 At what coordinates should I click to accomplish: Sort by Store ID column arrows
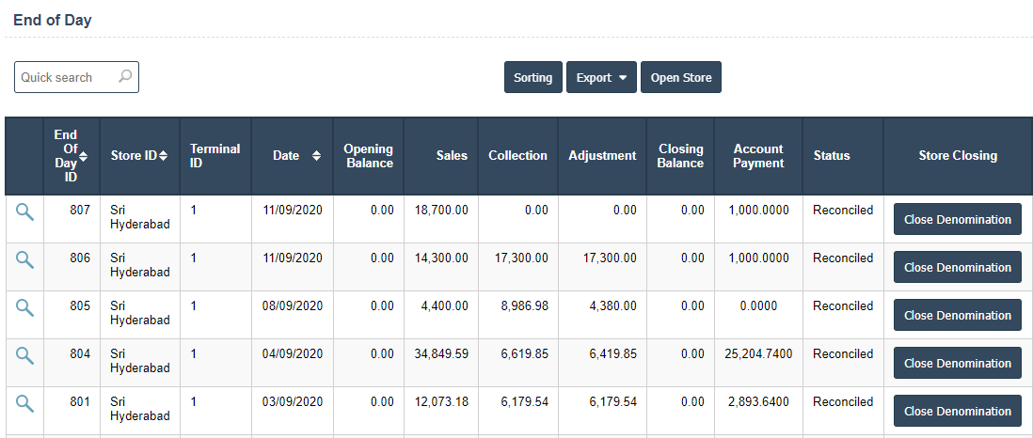coord(164,156)
